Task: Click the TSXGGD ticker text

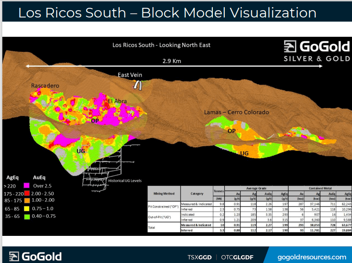Action: coord(199,257)
